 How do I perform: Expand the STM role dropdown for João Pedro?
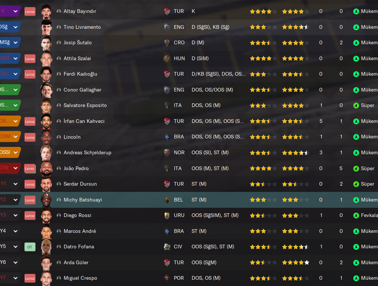[16, 168]
